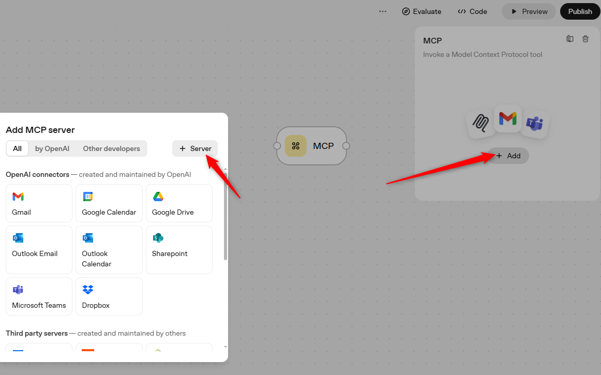The image size is (601, 375).
Task: Select the Outlook Calendar connector
Action: (109, 249)
